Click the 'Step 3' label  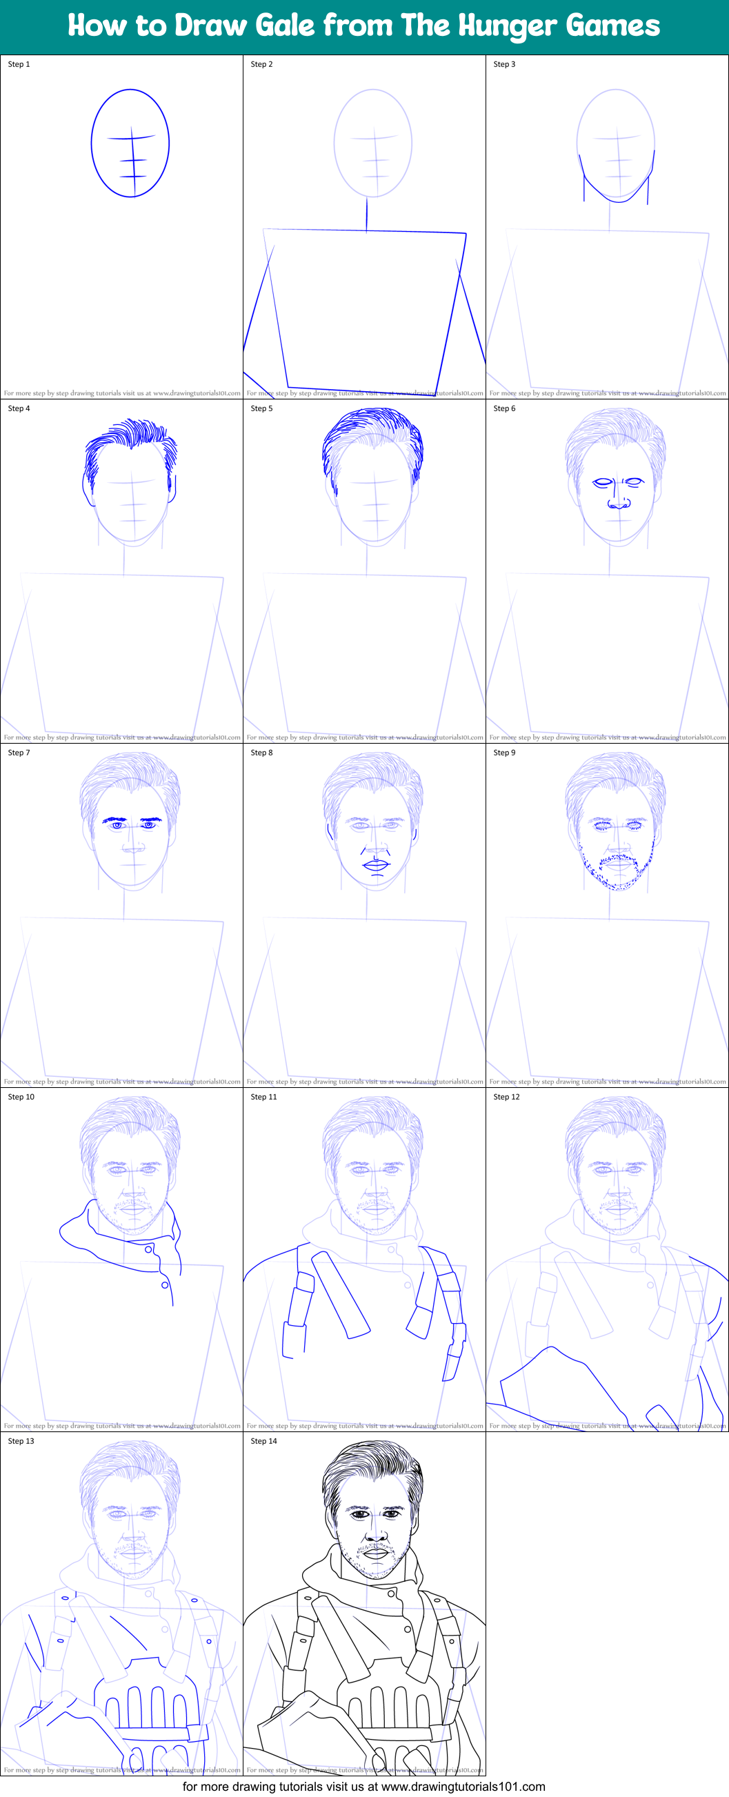(504, 64)
